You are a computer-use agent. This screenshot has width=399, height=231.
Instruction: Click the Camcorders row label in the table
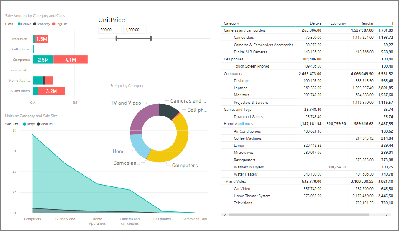244,37
